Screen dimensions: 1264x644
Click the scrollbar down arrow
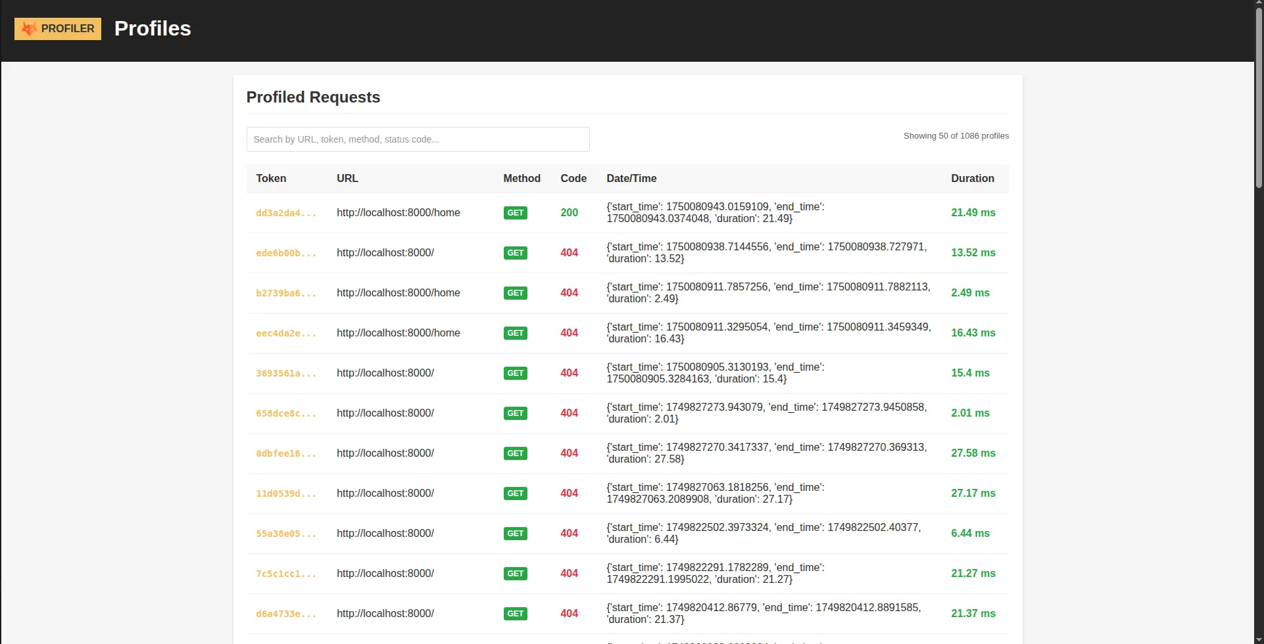coord(1259,639)
